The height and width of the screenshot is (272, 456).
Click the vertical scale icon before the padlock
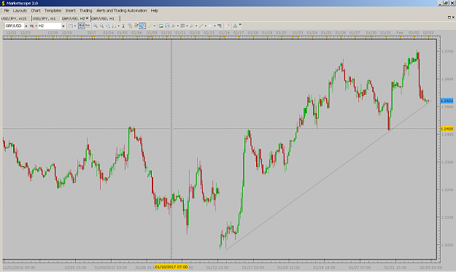[x=123, y=26]
